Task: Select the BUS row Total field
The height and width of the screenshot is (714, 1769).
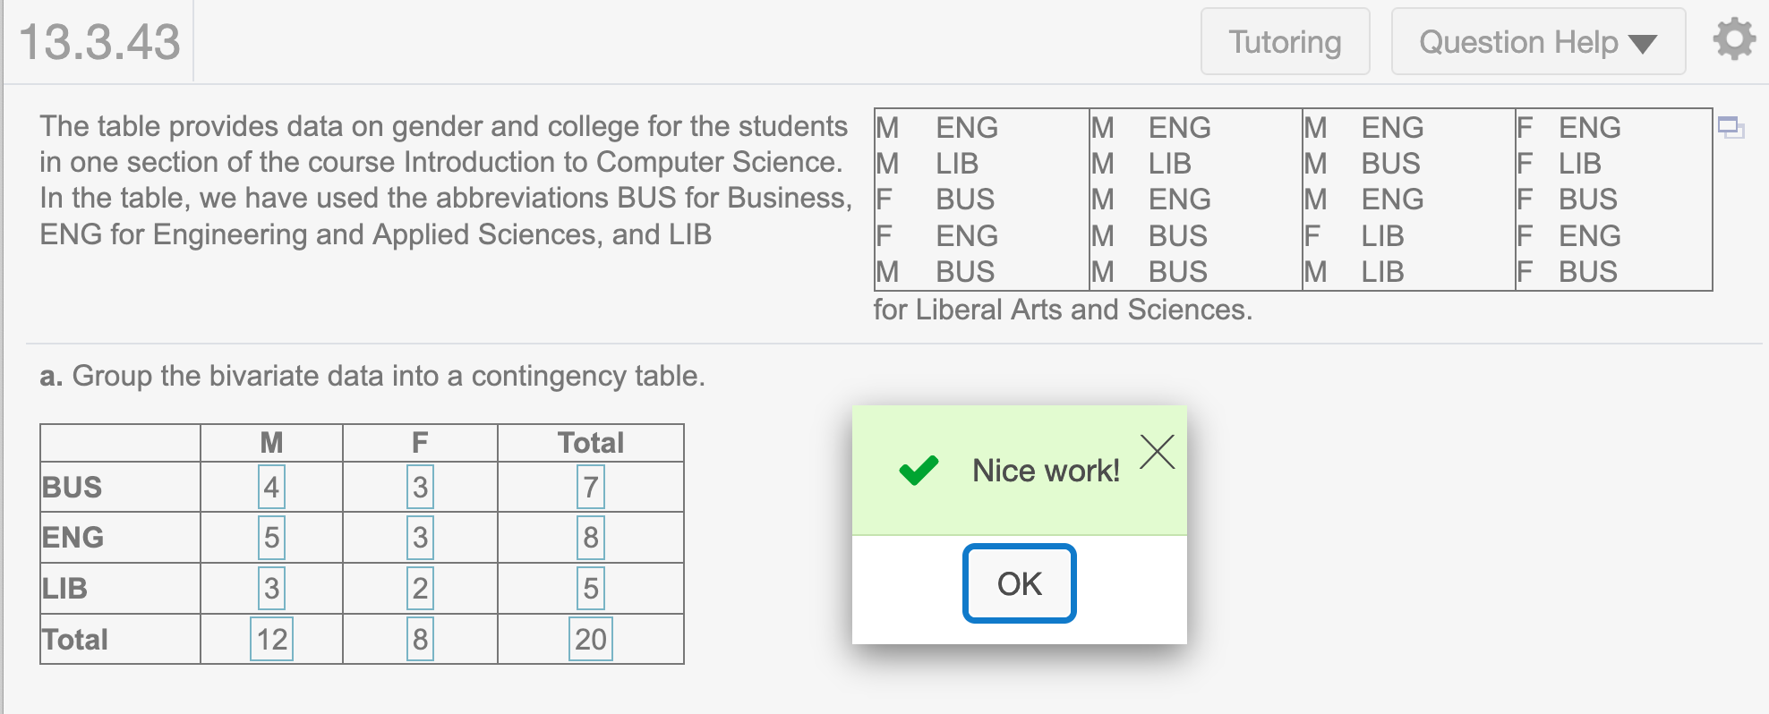Action: click(591, 488)
